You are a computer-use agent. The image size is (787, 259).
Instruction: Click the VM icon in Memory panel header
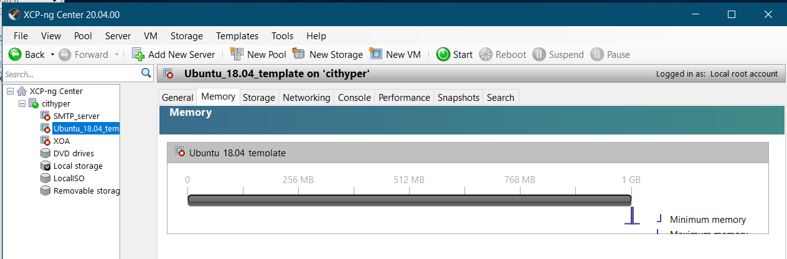coord(181,151)
